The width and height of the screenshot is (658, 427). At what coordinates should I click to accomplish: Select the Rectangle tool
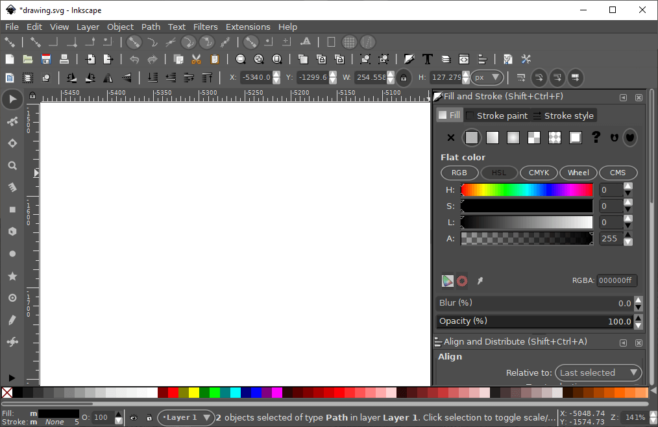click(12, 209)
